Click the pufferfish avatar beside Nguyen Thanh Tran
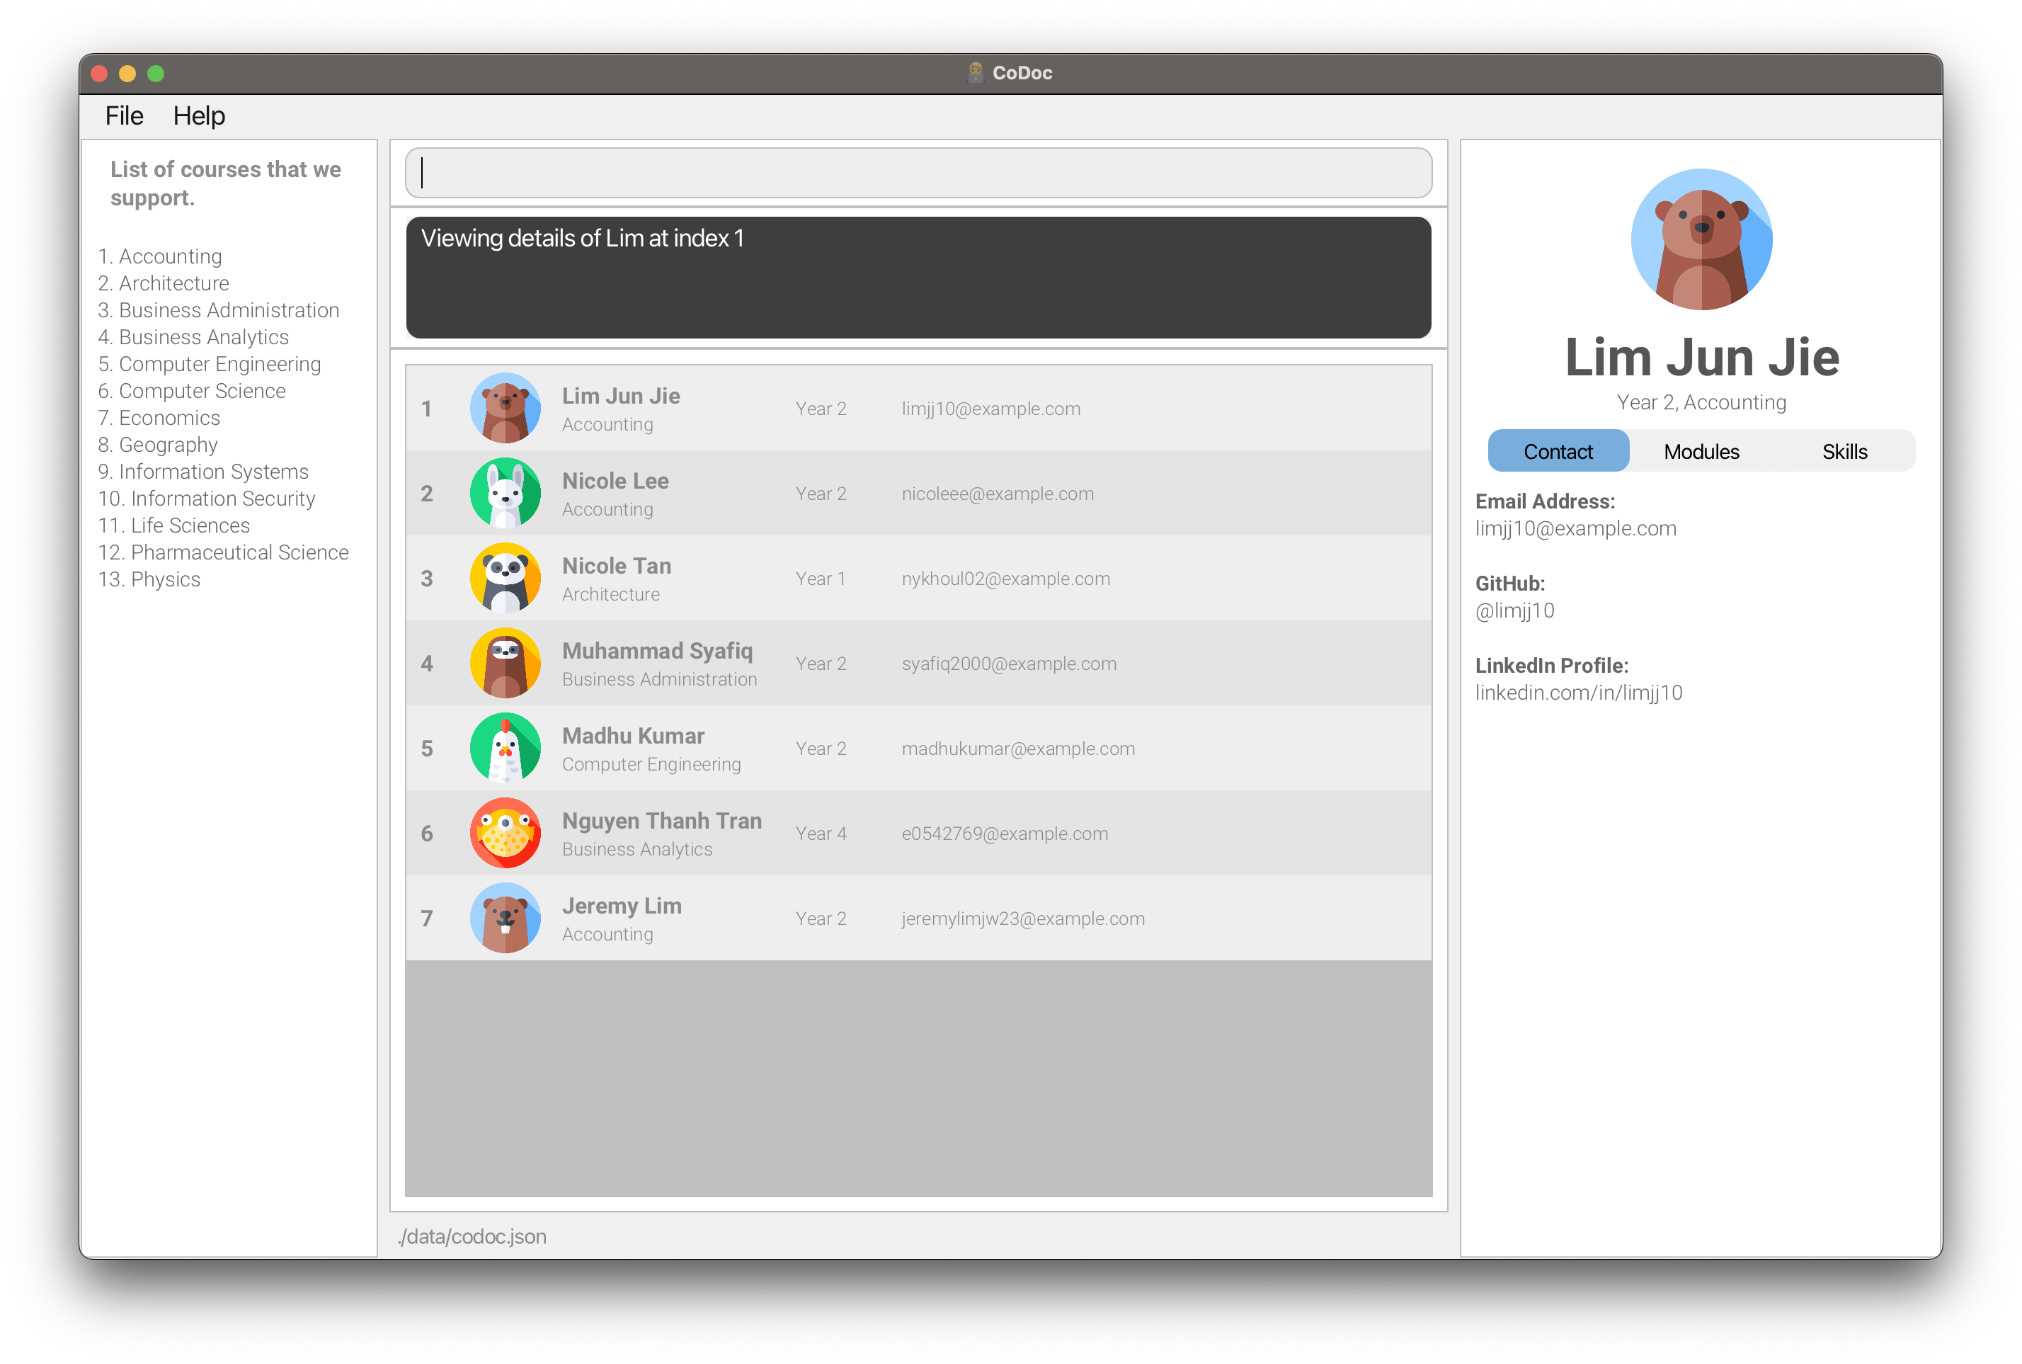Screen dimensions: 2022x1364 tap(505, 832)
